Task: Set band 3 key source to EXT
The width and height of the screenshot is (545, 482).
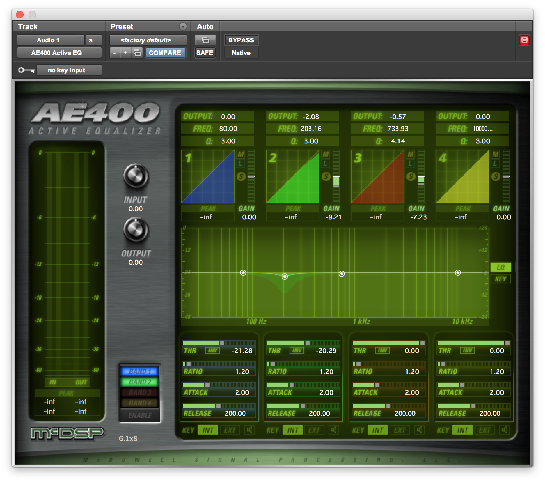Action: point(400,430)
